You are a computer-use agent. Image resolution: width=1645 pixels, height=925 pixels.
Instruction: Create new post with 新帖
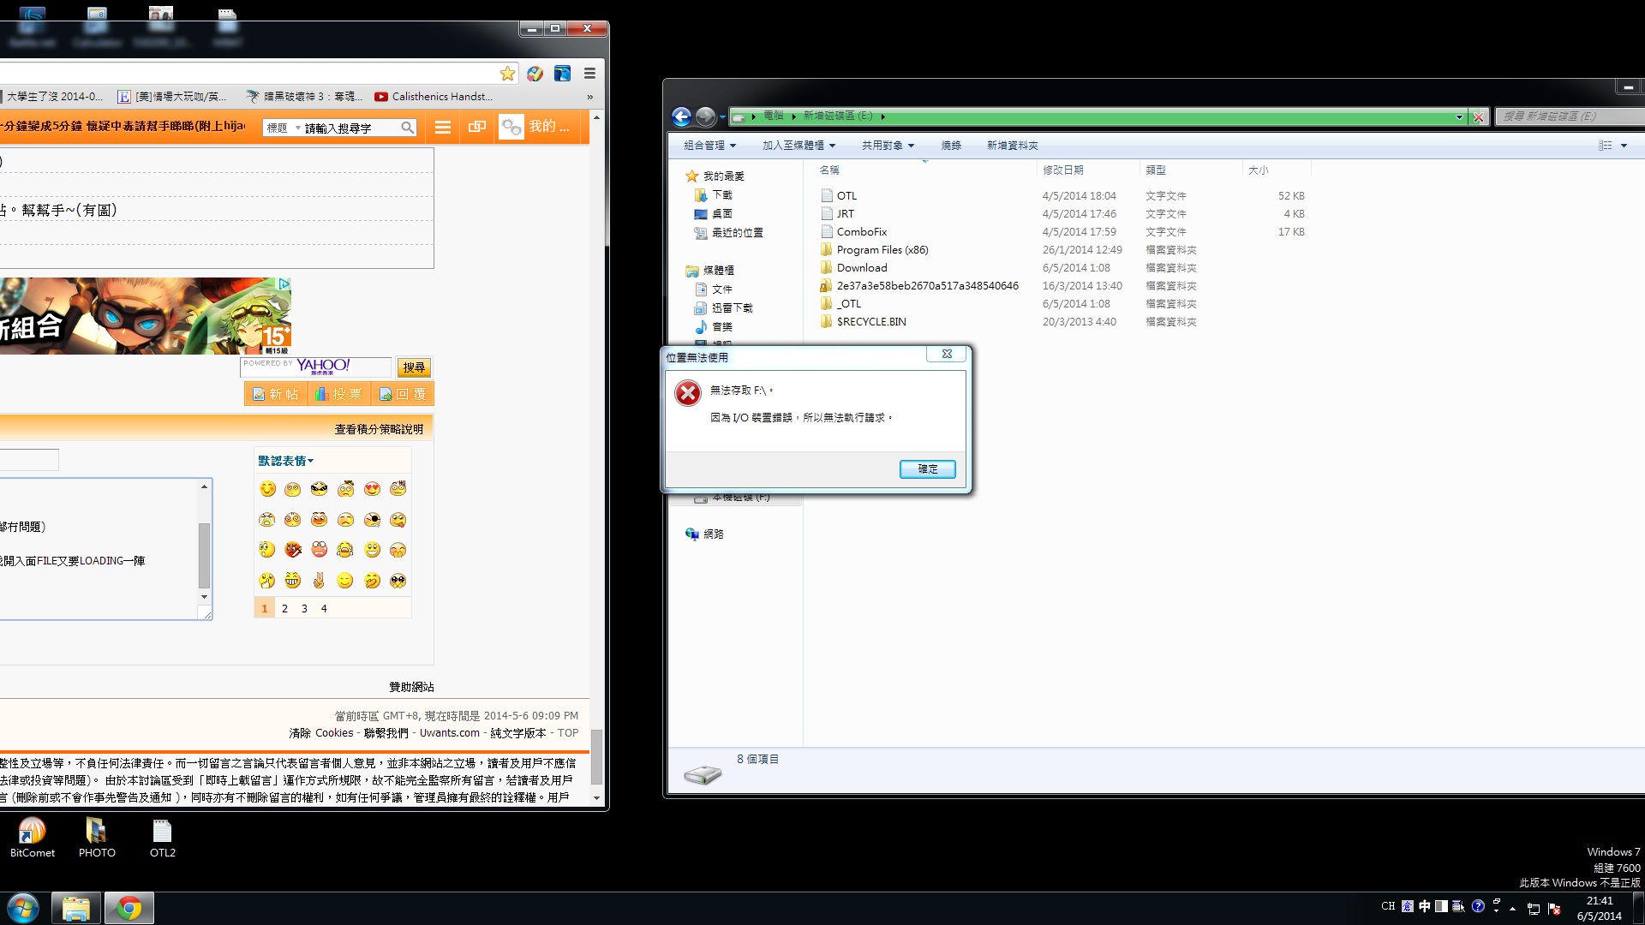pos(276,394)
